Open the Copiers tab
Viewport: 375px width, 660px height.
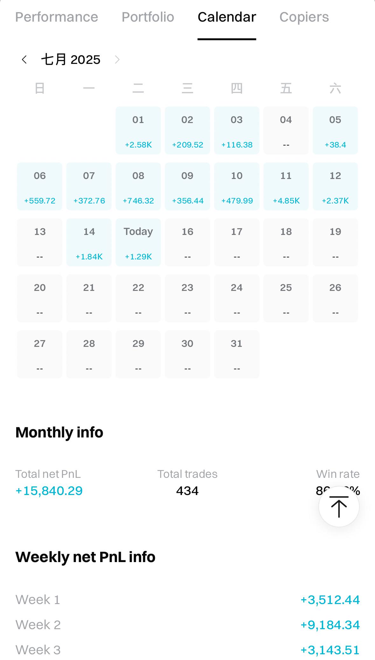[x=304, y=17]
